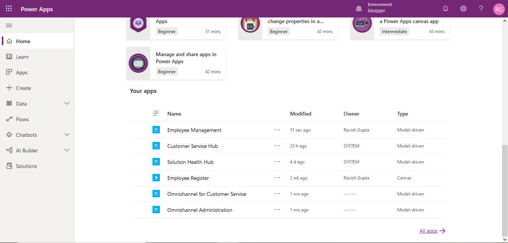Sort by the Type column header
The image size is (508, 243).
(402, 114)
